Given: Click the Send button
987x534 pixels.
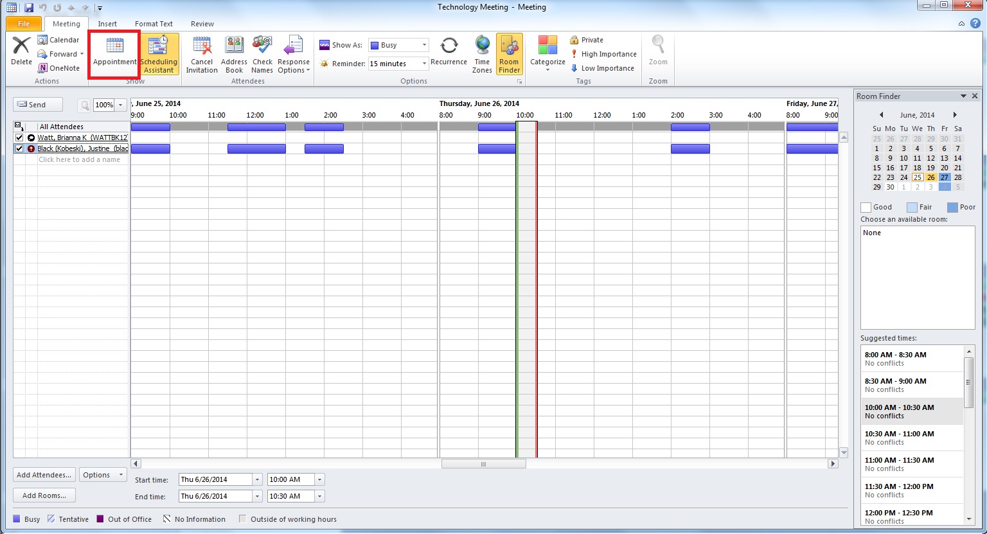Looking at the screenshot, I should pyautogui.click(x=38, y=105).
